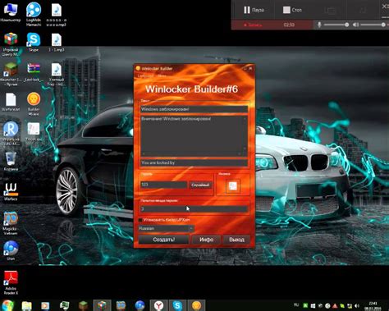
Task: Select the Корзина recycle bin icon
Action: click(11, 161)
